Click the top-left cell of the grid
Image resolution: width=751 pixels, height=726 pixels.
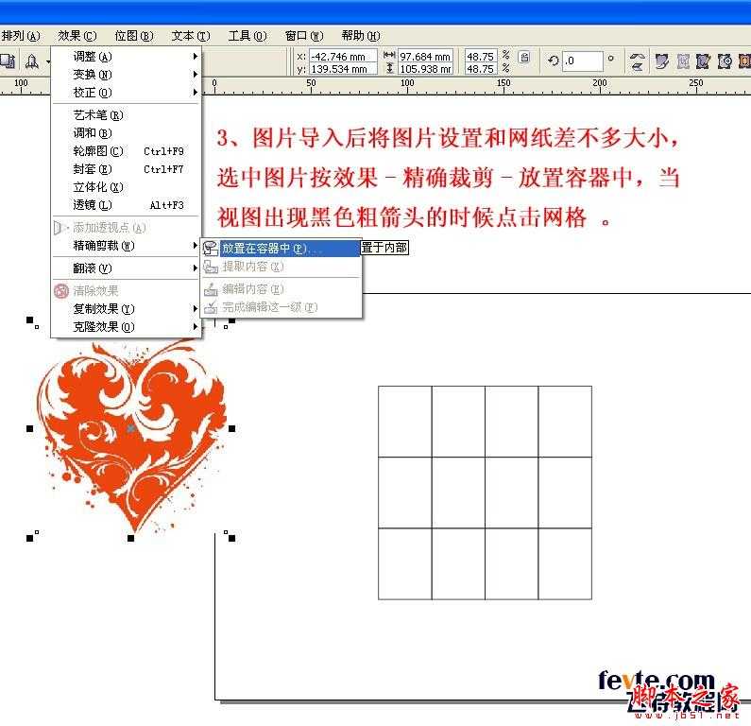pyautogui.click(x=405, y=422)
